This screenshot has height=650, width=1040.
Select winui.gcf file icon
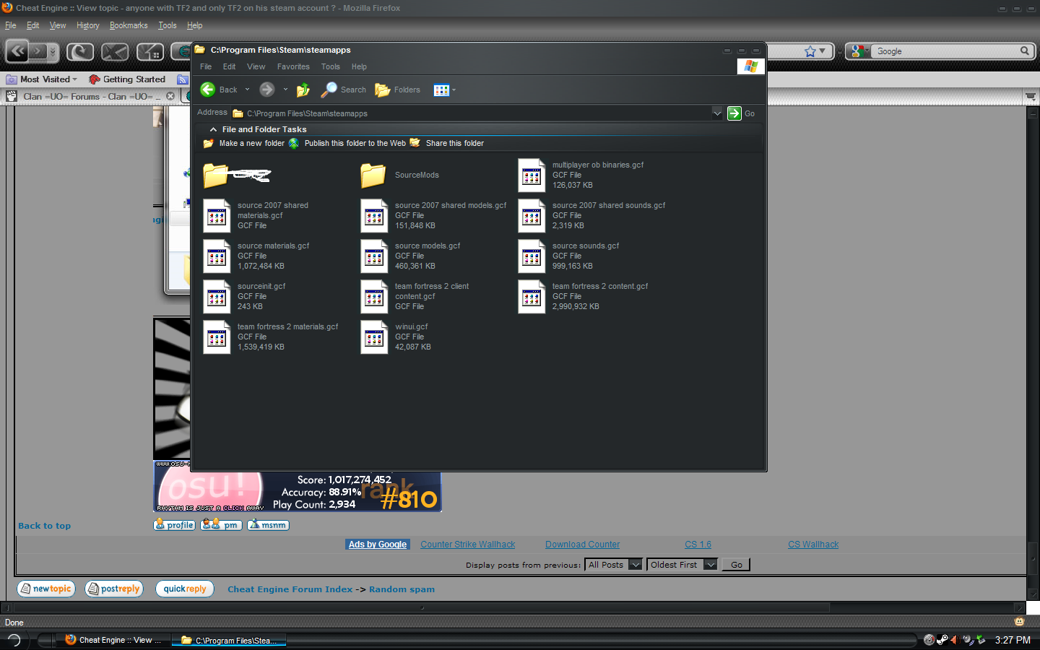[374, 337]
